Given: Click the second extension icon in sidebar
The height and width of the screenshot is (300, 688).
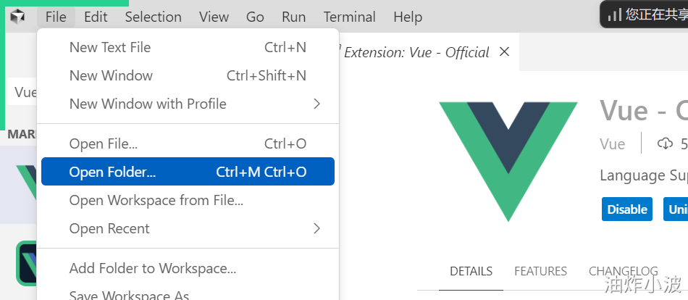Looking at the screenshot, I should [x=27, y=262].
